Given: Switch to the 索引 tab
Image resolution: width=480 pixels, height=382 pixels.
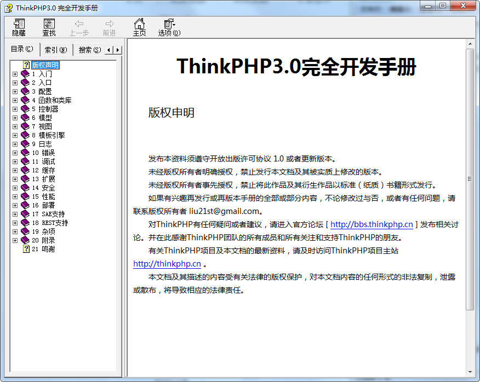Looking at the screenshot, I should pos(55,49).
